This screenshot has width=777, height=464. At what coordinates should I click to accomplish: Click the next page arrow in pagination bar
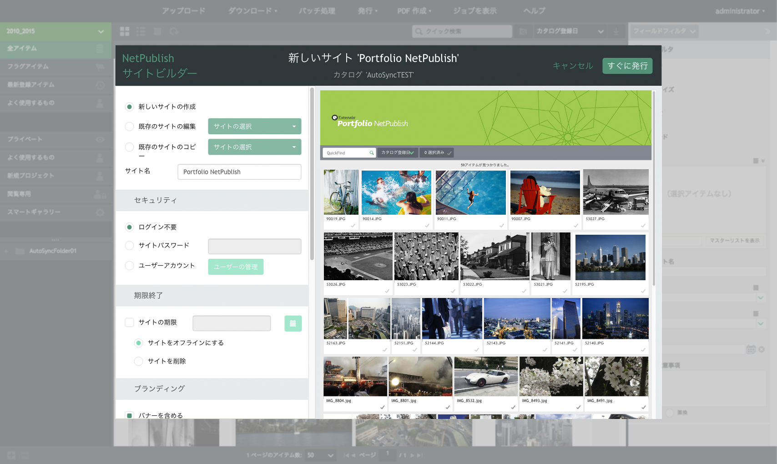coord(413,455)
